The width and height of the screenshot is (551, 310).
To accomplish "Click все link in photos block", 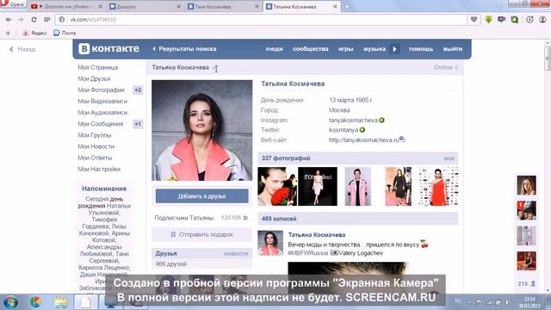I will click(449, 158).
